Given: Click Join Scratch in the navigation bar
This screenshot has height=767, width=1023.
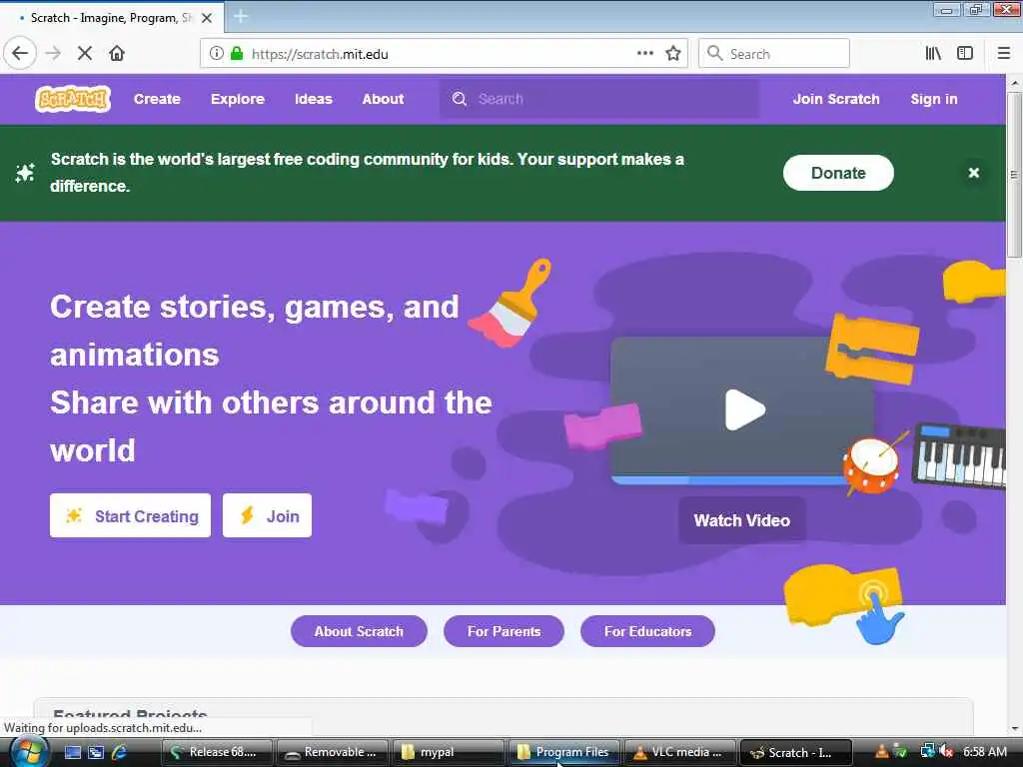Looking at the screenshot, I should point(836,99).
